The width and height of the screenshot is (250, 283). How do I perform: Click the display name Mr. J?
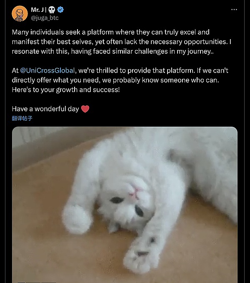click(39, 10)
